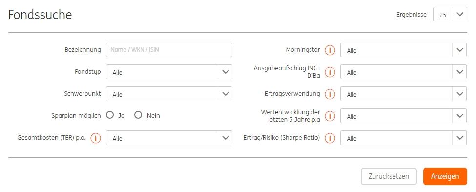
Task: Open the Ausgabeaufschlag ING-DiBa dropdown
Action: 403,72
